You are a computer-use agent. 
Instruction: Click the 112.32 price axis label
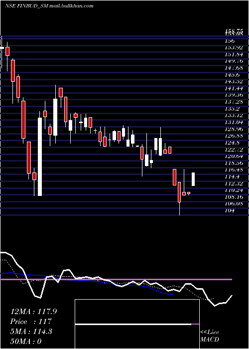[234, 183]
